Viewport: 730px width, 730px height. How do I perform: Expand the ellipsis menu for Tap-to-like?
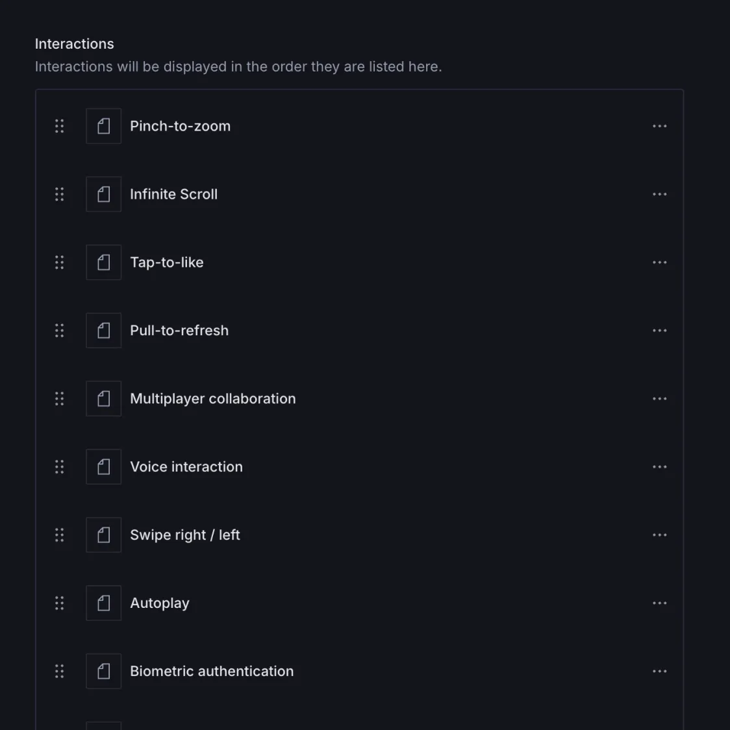[x=659, y=262]
